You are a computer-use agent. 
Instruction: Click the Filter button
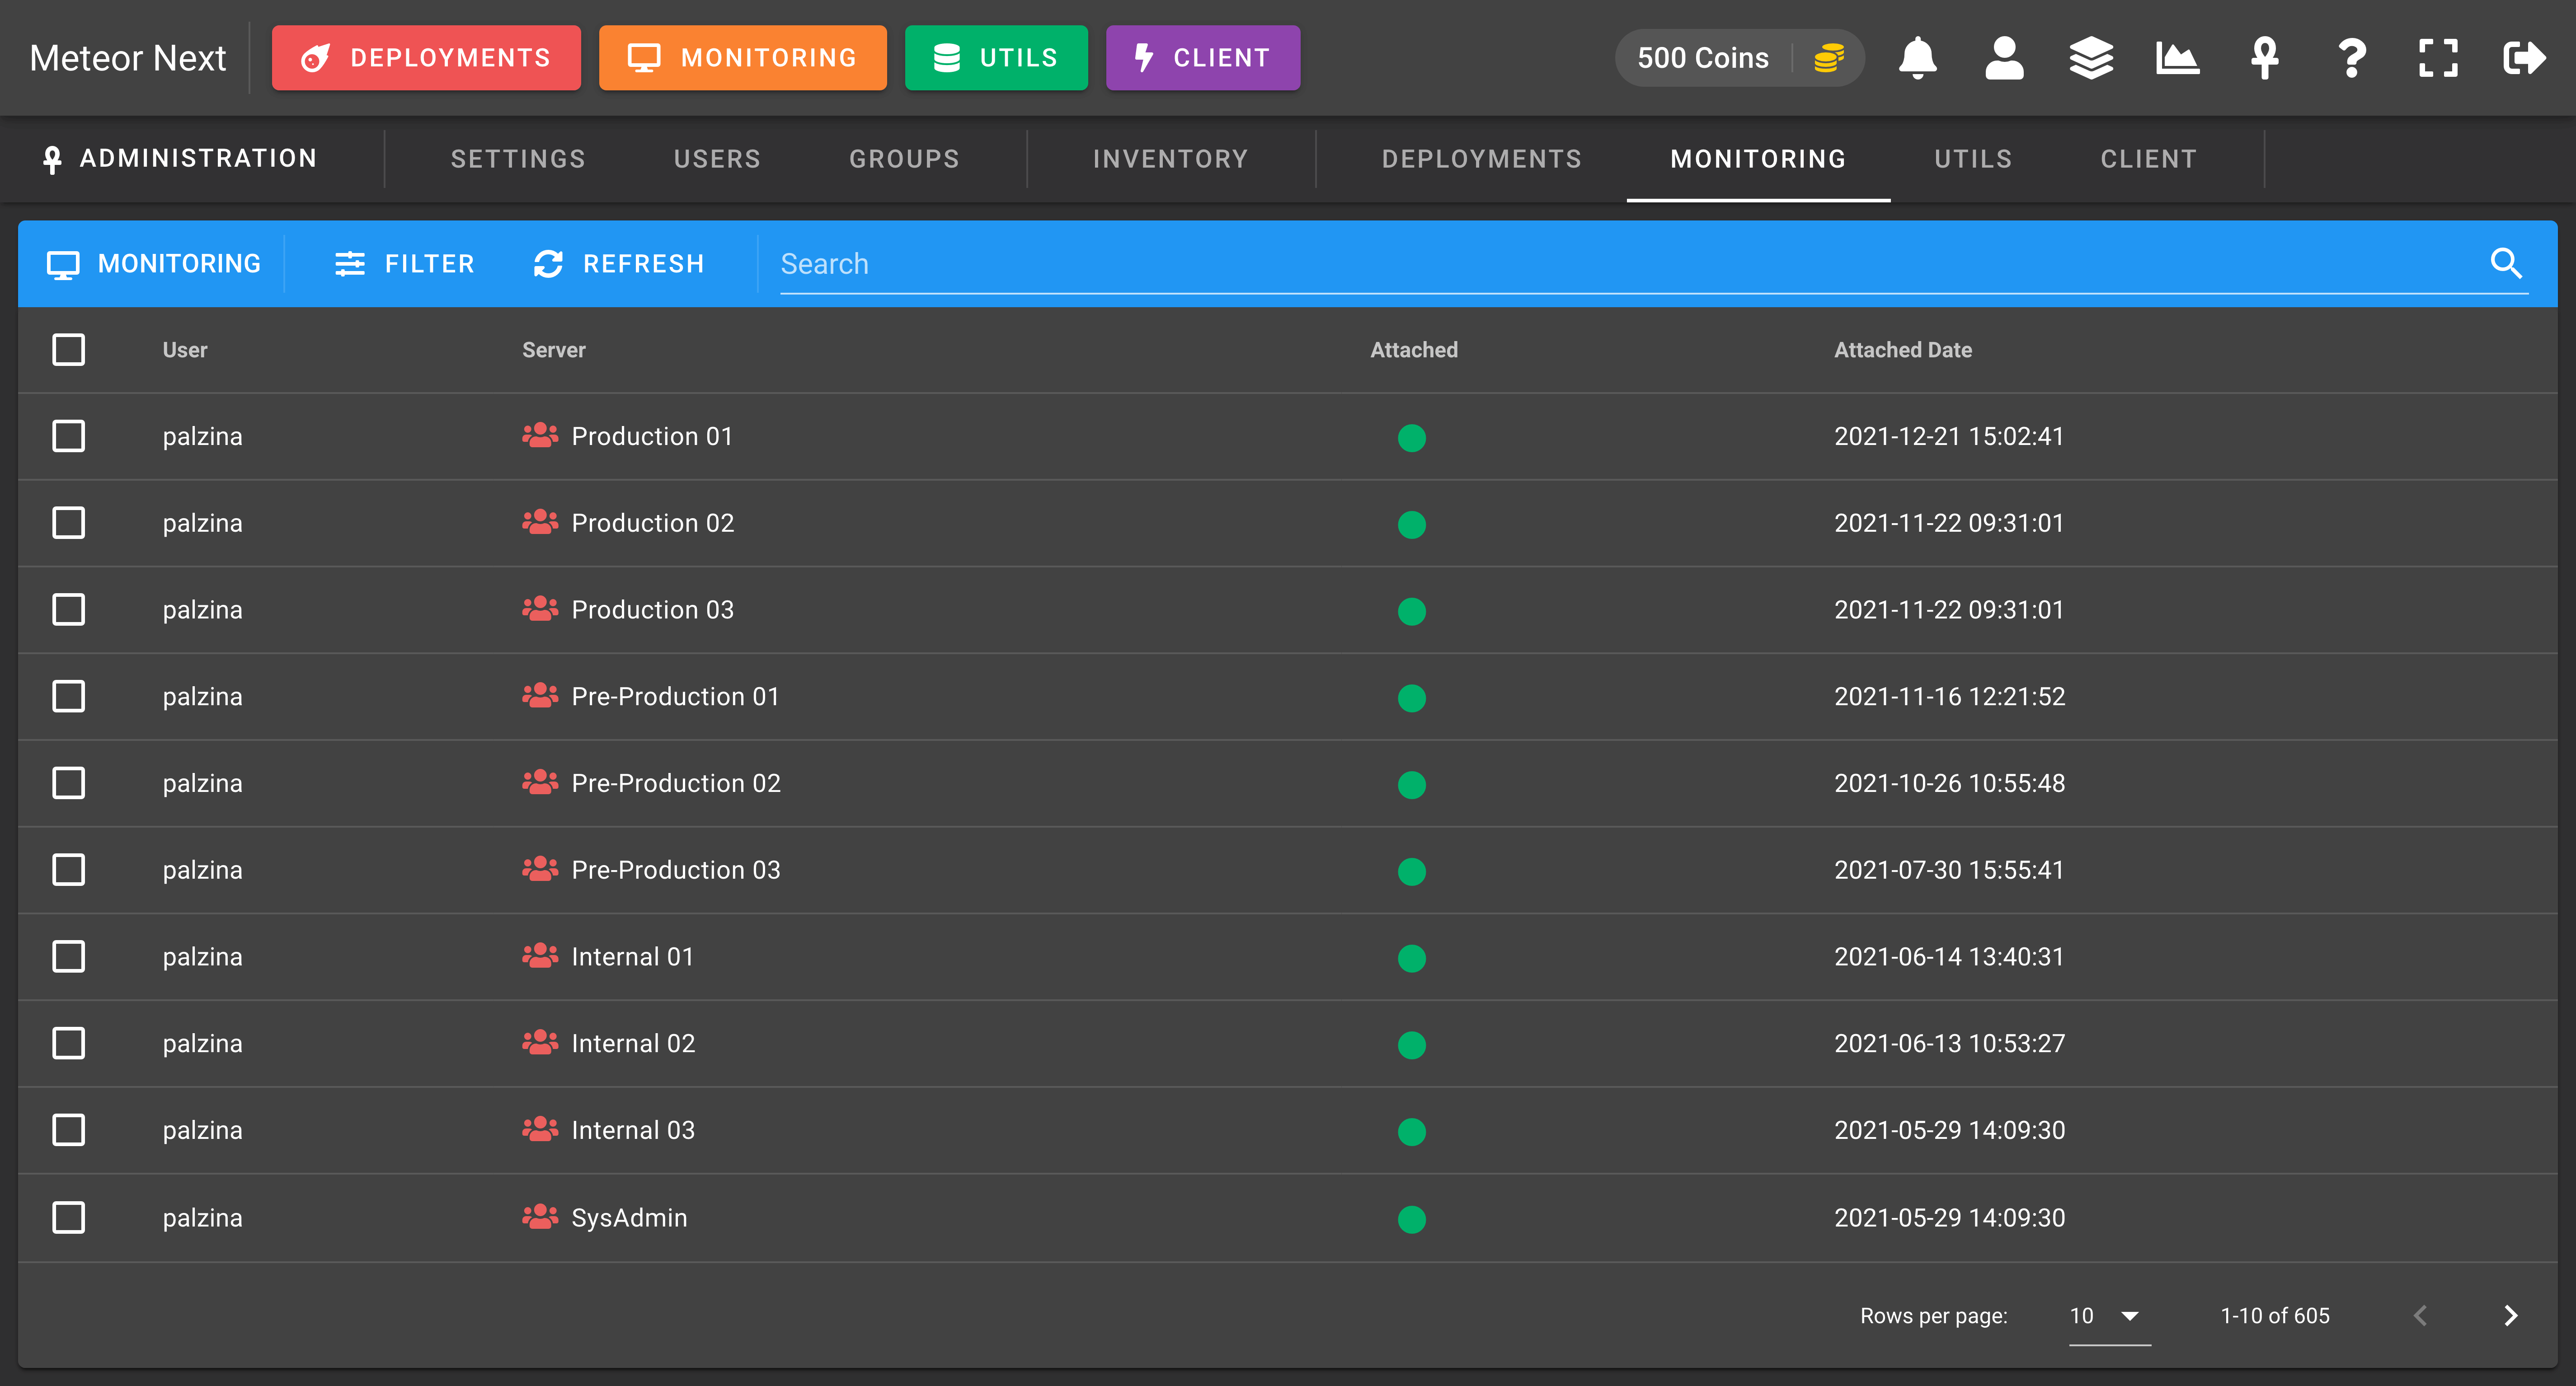(404, 264)
